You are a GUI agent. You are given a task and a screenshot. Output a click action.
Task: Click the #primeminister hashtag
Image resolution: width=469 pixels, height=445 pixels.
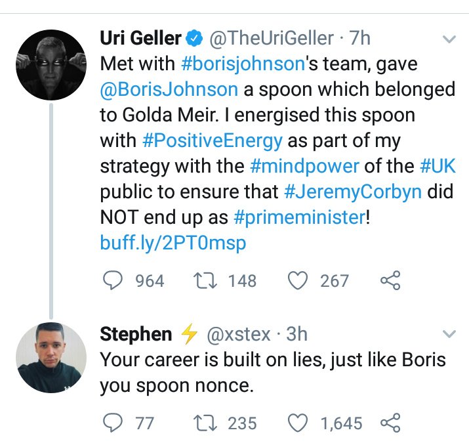300,217
